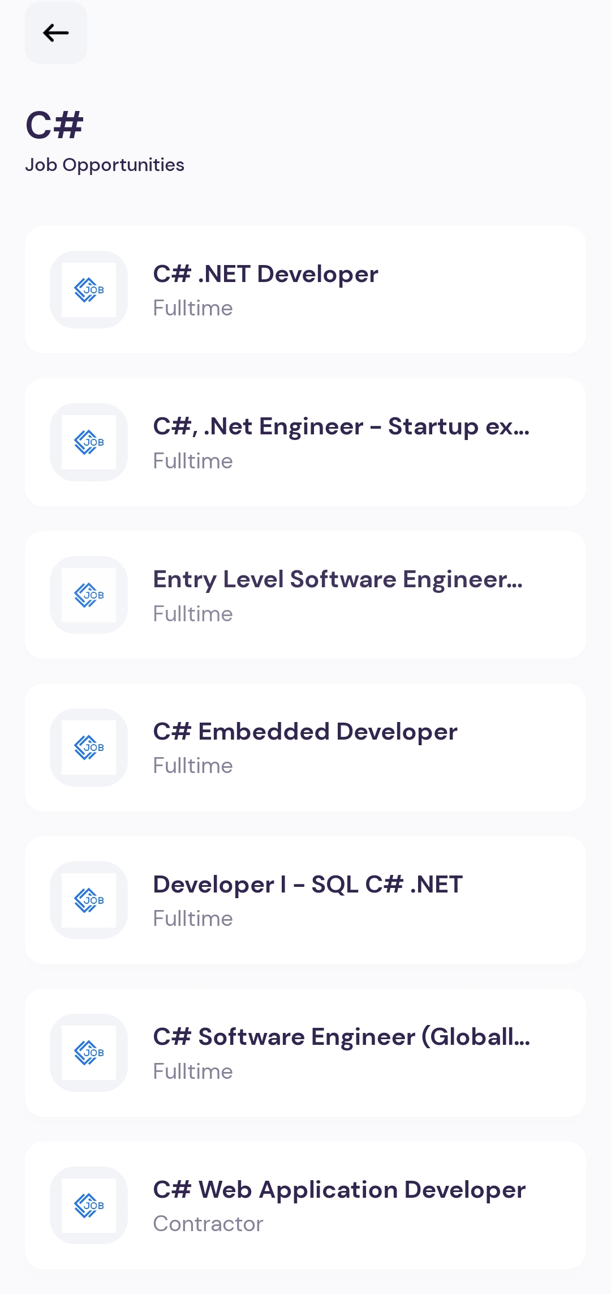Click the JOB logo on C# .NET Developer card
The image size is (611, 1294).
click(x=89, y=289)
